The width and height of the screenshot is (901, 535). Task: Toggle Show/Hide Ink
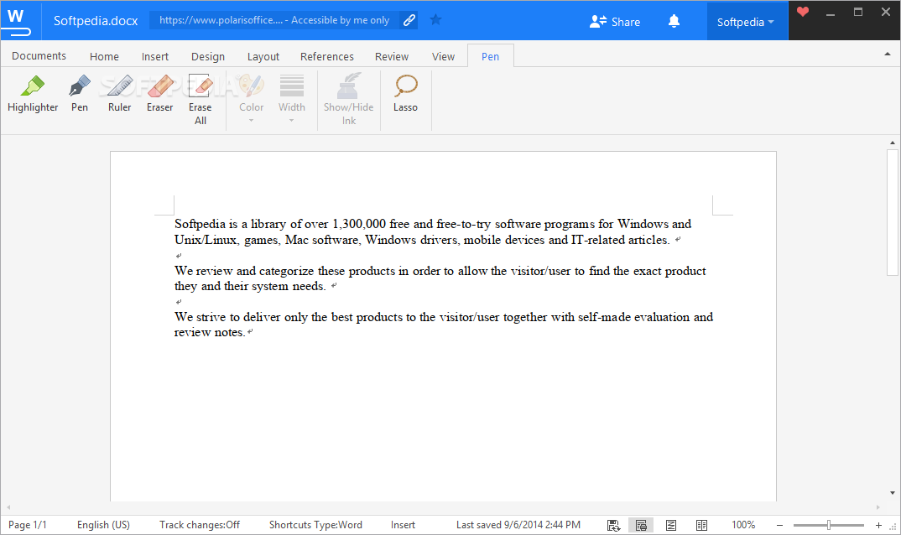(x=349, y=99)
